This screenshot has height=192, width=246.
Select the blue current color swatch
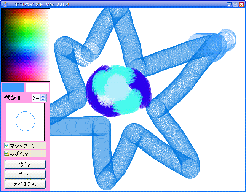[x=13, y=87]
